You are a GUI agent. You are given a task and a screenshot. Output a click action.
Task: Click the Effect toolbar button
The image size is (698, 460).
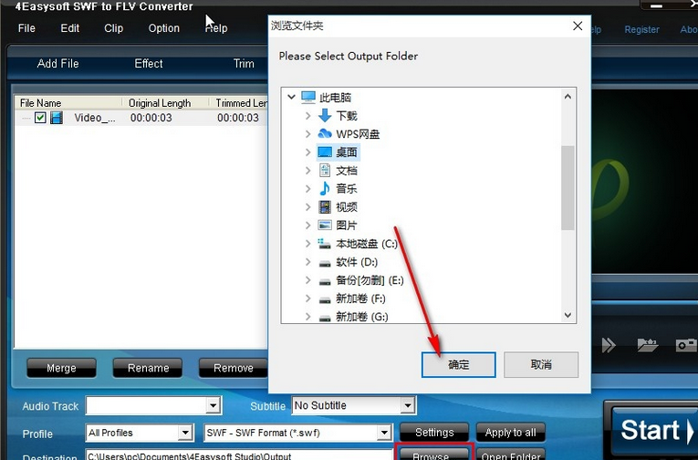click(148, 64)
